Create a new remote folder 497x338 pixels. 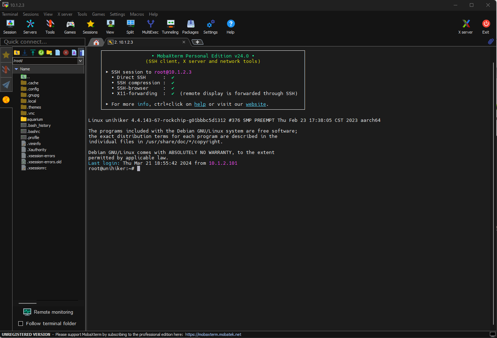click(49, 53)
